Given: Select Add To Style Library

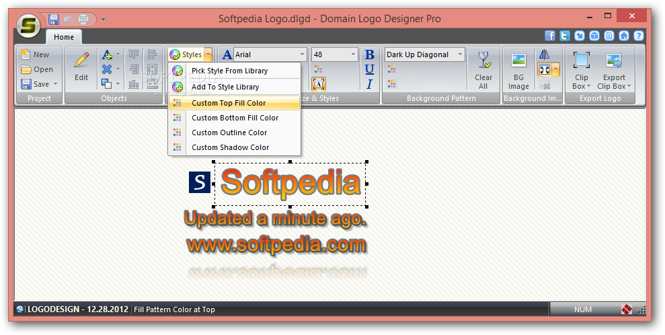Looking at the screenshot, I should 234,87.
